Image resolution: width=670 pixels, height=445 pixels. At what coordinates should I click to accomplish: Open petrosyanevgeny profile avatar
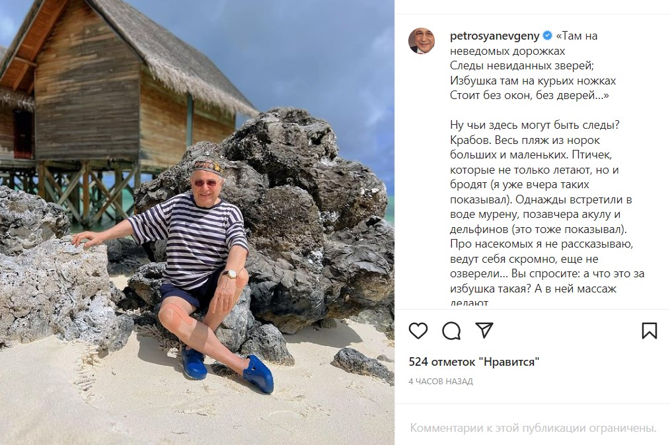422,41
